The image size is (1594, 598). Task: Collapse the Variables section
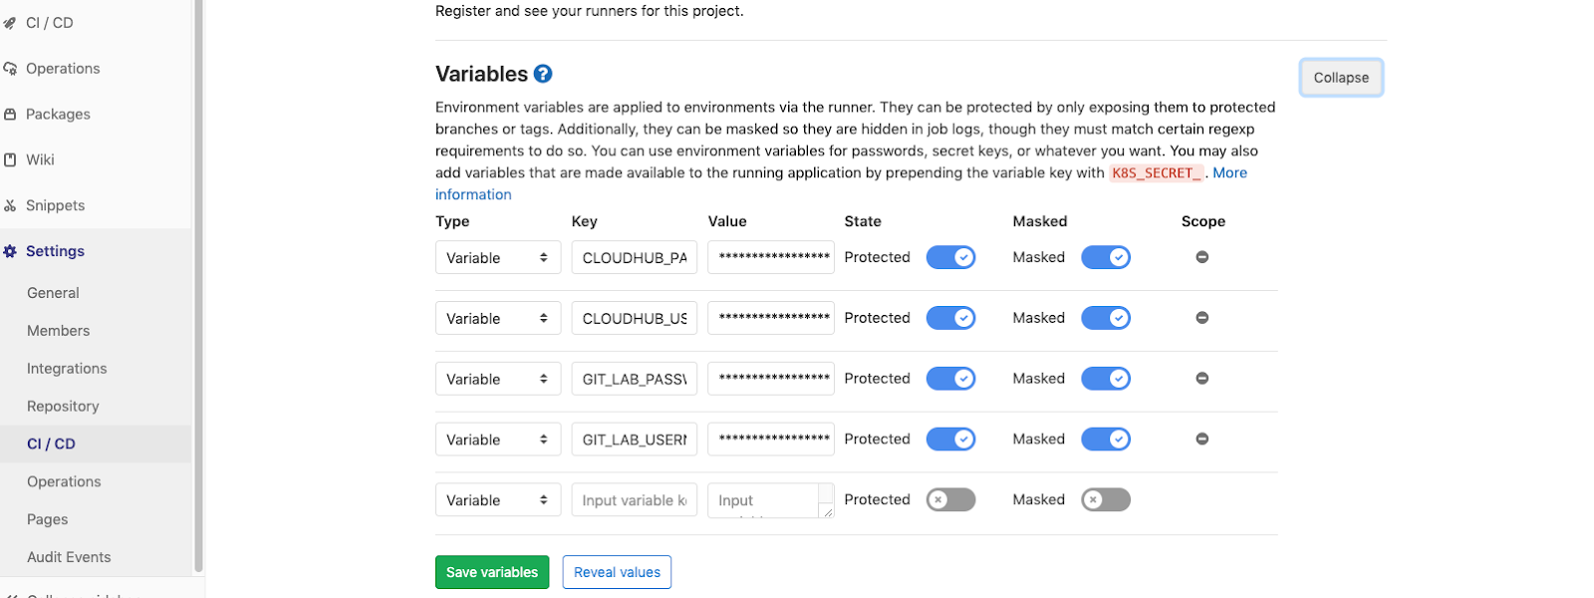1341,78
